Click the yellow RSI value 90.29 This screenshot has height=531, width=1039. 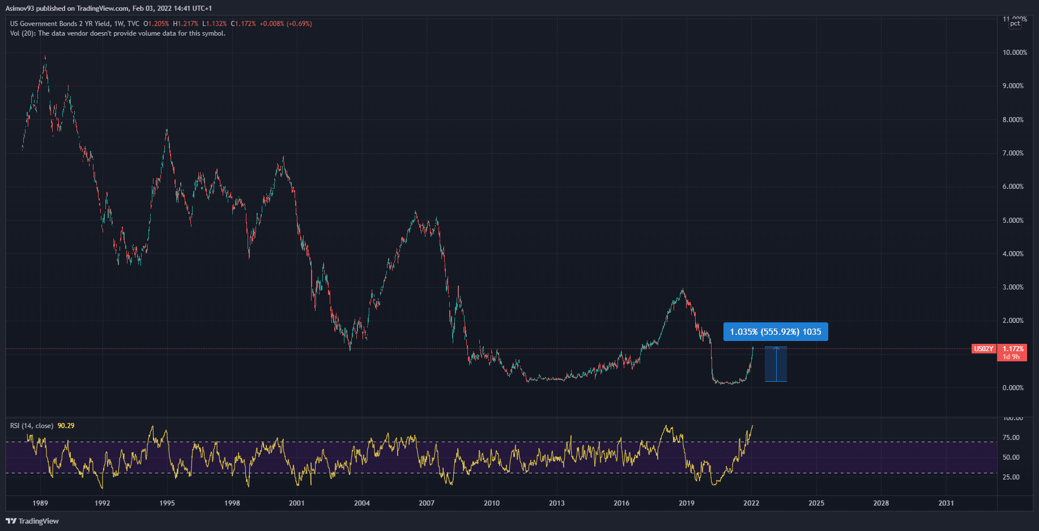coord(66,426)
